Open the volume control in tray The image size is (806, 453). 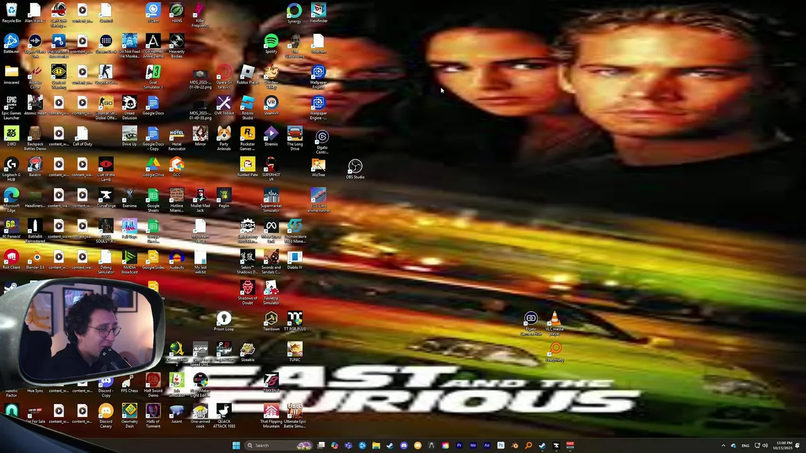(765, 445)
